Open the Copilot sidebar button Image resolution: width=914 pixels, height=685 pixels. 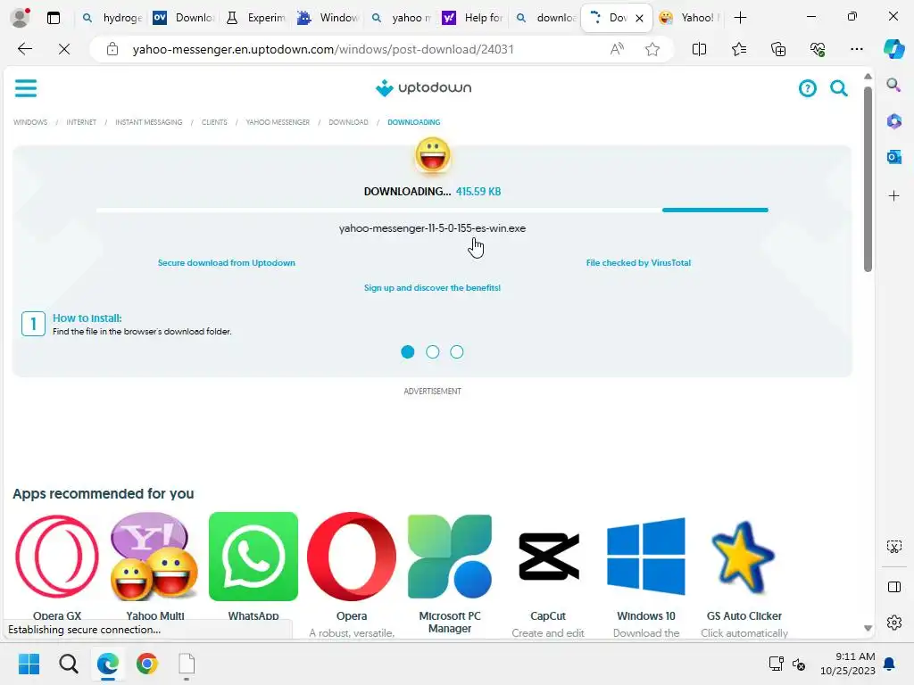[x=893, y=49]
